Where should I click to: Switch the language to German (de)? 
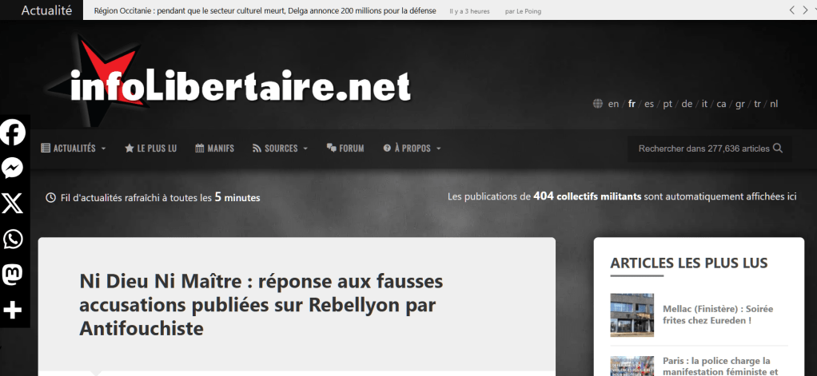tap(687, 104)
